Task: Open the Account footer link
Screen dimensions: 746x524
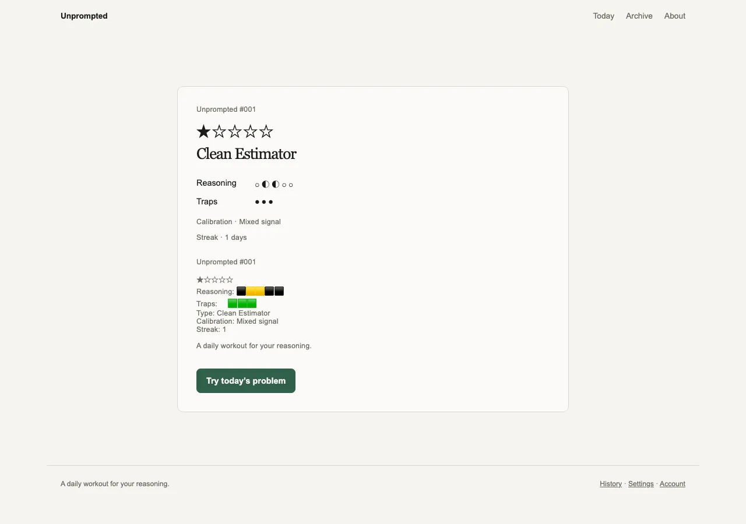Action: click(673, 484)
